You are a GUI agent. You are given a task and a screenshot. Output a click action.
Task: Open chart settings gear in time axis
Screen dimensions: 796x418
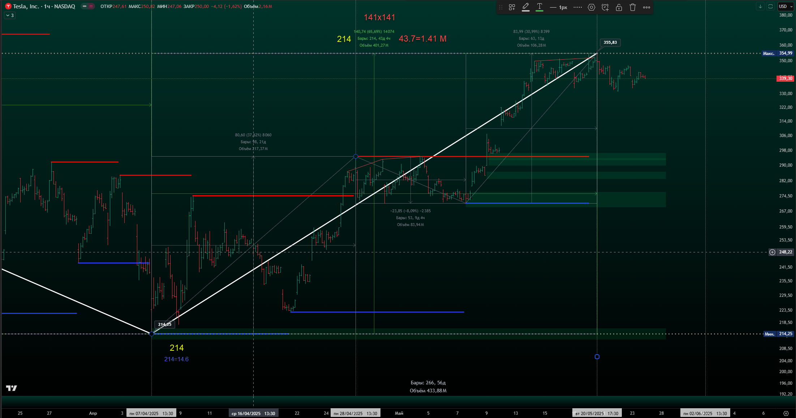pyautogui.click(x=786, y=413)
